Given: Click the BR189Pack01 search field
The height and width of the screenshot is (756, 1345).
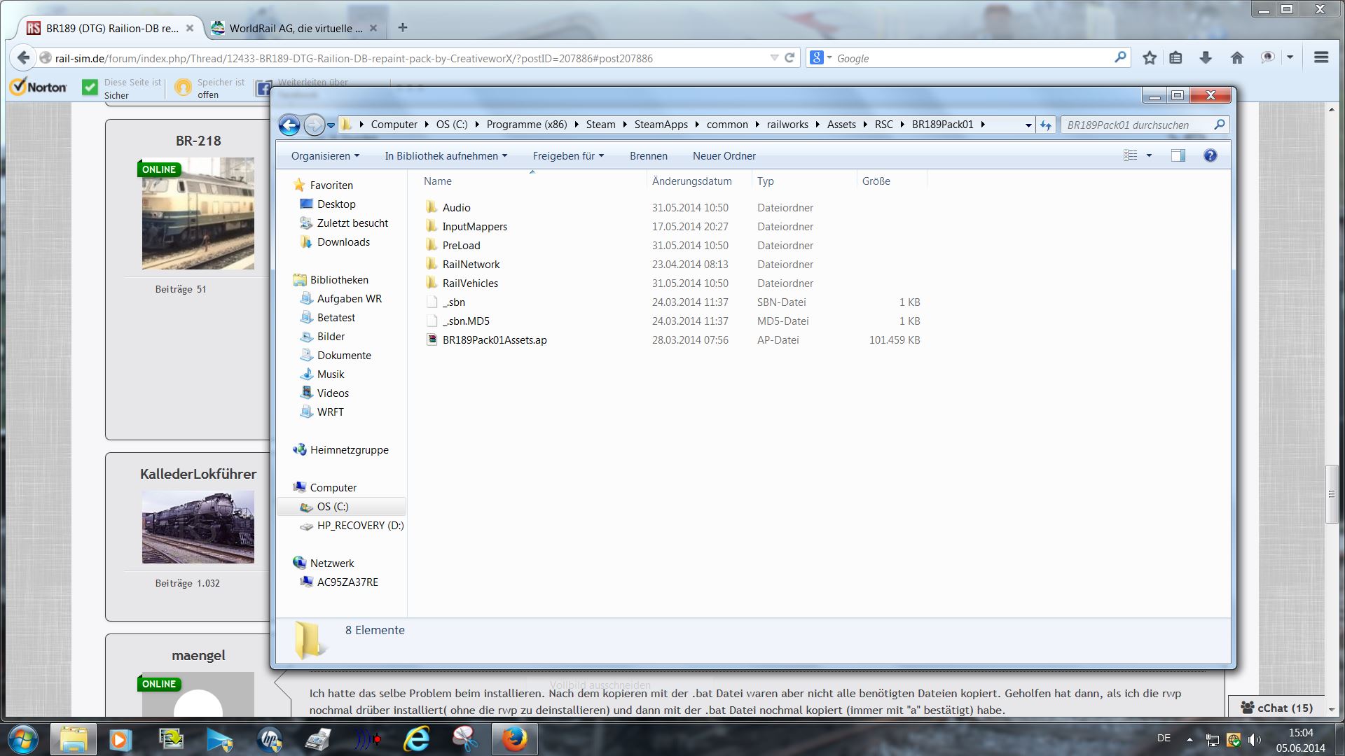Looking at the screenshot, I should tap(1135, 125).
